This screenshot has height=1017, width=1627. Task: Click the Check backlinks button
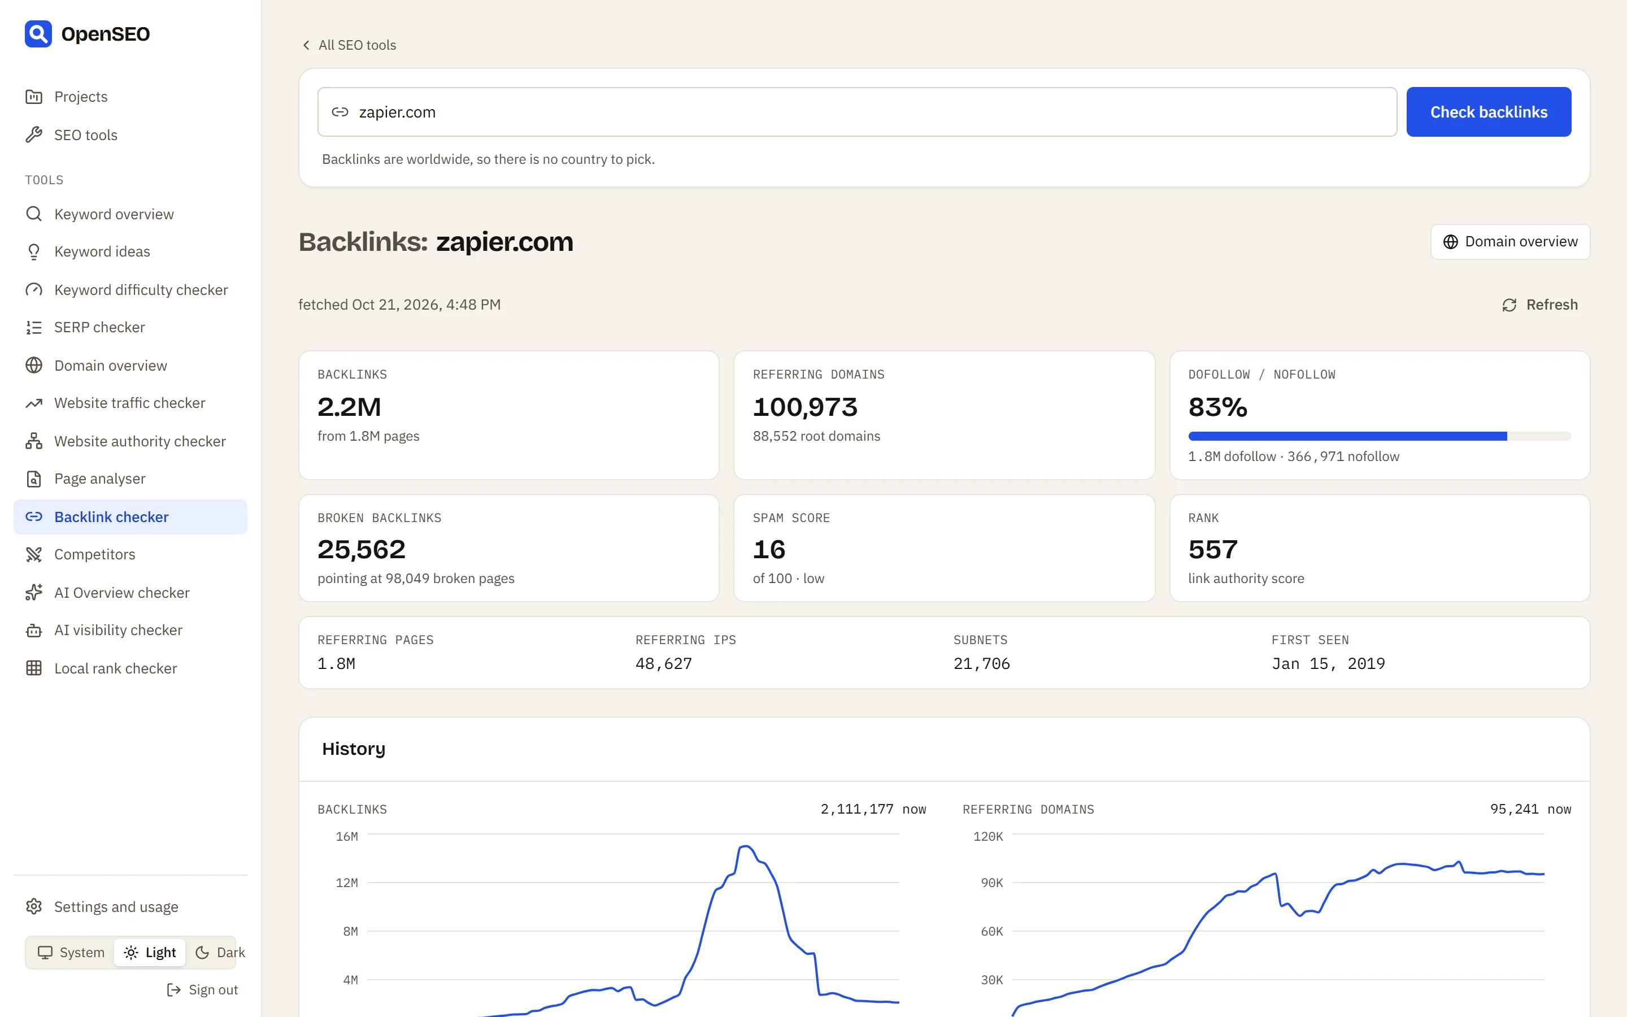click(x=1489, y=112)
